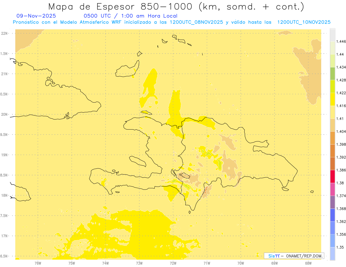346x267 pixels.
Task: Click the legend value '1.368'
Action: pos(341,209)
